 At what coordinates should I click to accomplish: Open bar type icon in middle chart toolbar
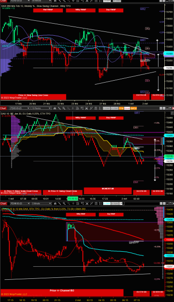point(55,108)
